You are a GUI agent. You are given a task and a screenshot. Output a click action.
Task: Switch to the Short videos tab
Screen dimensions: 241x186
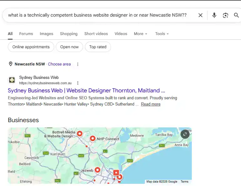[96, 34]
